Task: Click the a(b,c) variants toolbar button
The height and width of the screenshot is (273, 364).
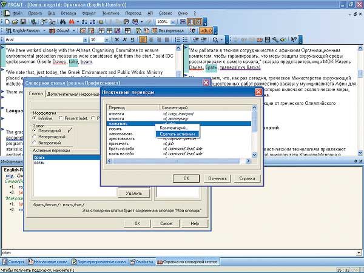Action: (x=206, y=31)
